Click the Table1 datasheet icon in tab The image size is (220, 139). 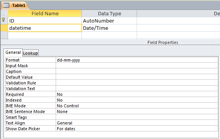coord(6,5)
